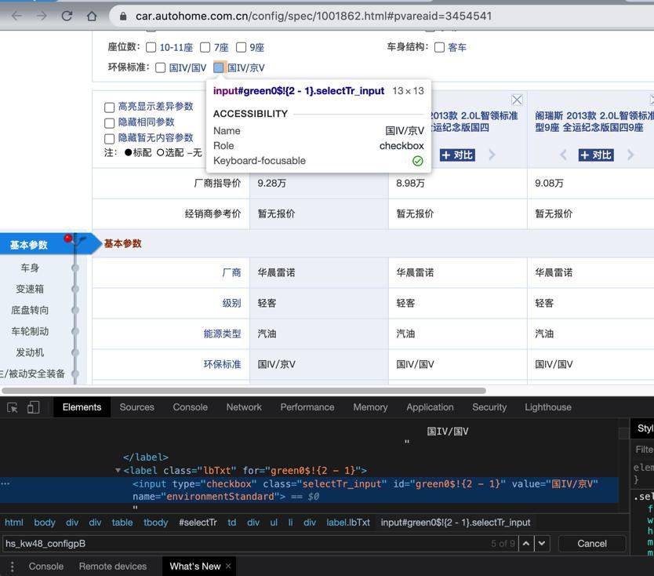Check the 7座 seat checkbox
This screenshot has height=576, width=654.
[205, 47]
